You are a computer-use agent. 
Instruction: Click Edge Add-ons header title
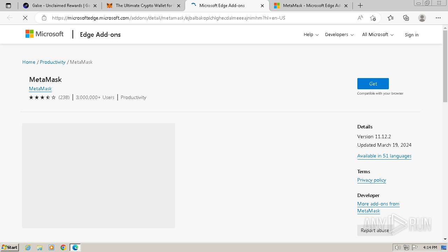pyautogui.click(x=100, y=34)
